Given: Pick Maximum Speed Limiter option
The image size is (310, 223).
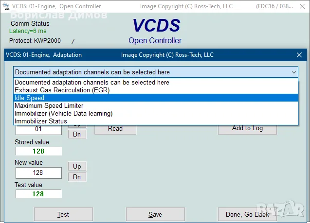Looking at the screenshot, I should pos(156,105).
